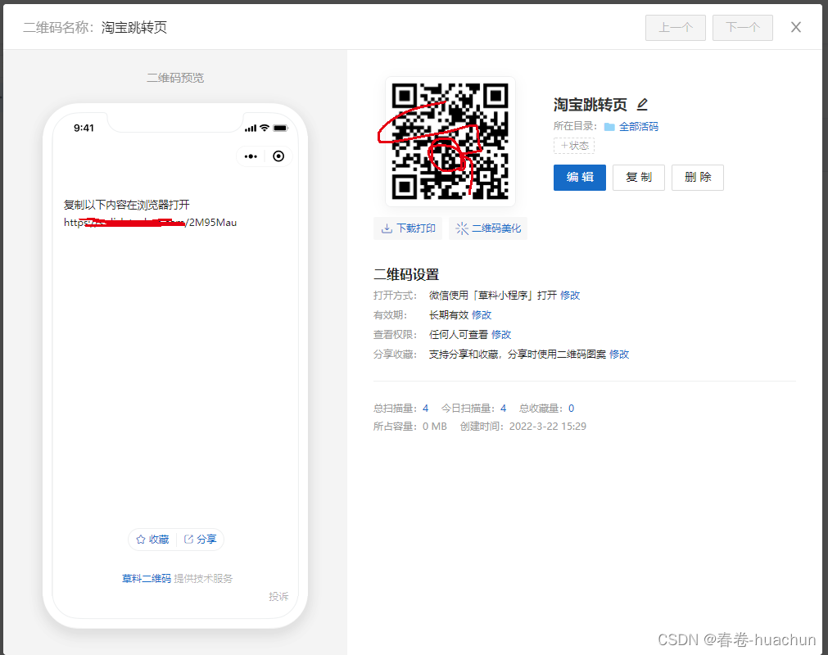Viewport: 828px width, 655px height.
Task: Click 修改 next to 打开方式
Action: (570, 295)
